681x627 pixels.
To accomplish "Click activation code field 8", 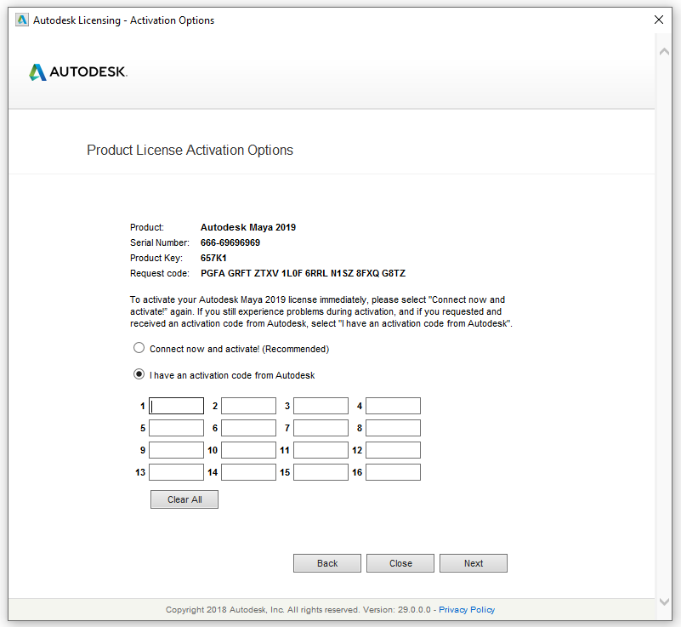I will (393, 428).
